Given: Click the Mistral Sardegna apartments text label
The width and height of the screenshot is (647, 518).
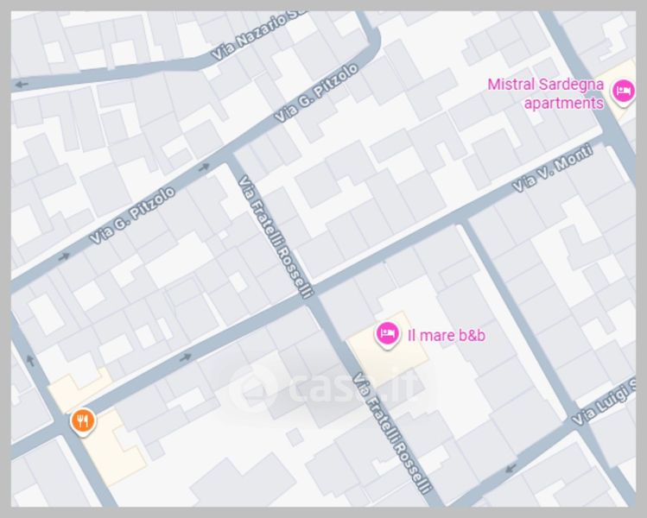Looking at the screenshot, I should pos(545,93).
